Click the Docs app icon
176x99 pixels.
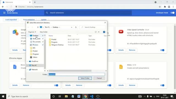15,67
